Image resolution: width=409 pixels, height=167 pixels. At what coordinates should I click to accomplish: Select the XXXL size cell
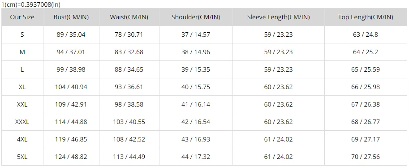click(22, 122)
